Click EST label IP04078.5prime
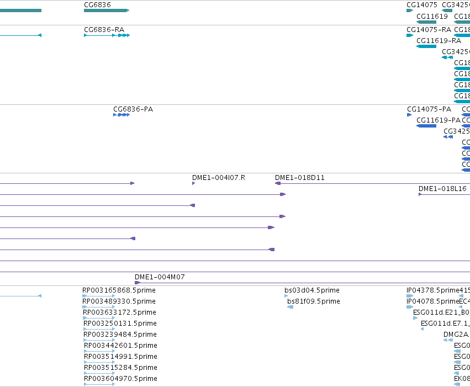This screenshot has height=387, width=470. 433,301
